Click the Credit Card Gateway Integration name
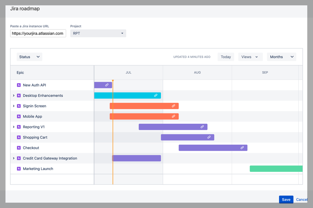 [x=50, y=158]
